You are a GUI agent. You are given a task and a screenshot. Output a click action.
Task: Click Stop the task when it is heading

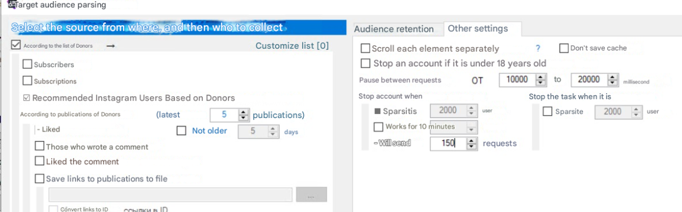[570, 96]
